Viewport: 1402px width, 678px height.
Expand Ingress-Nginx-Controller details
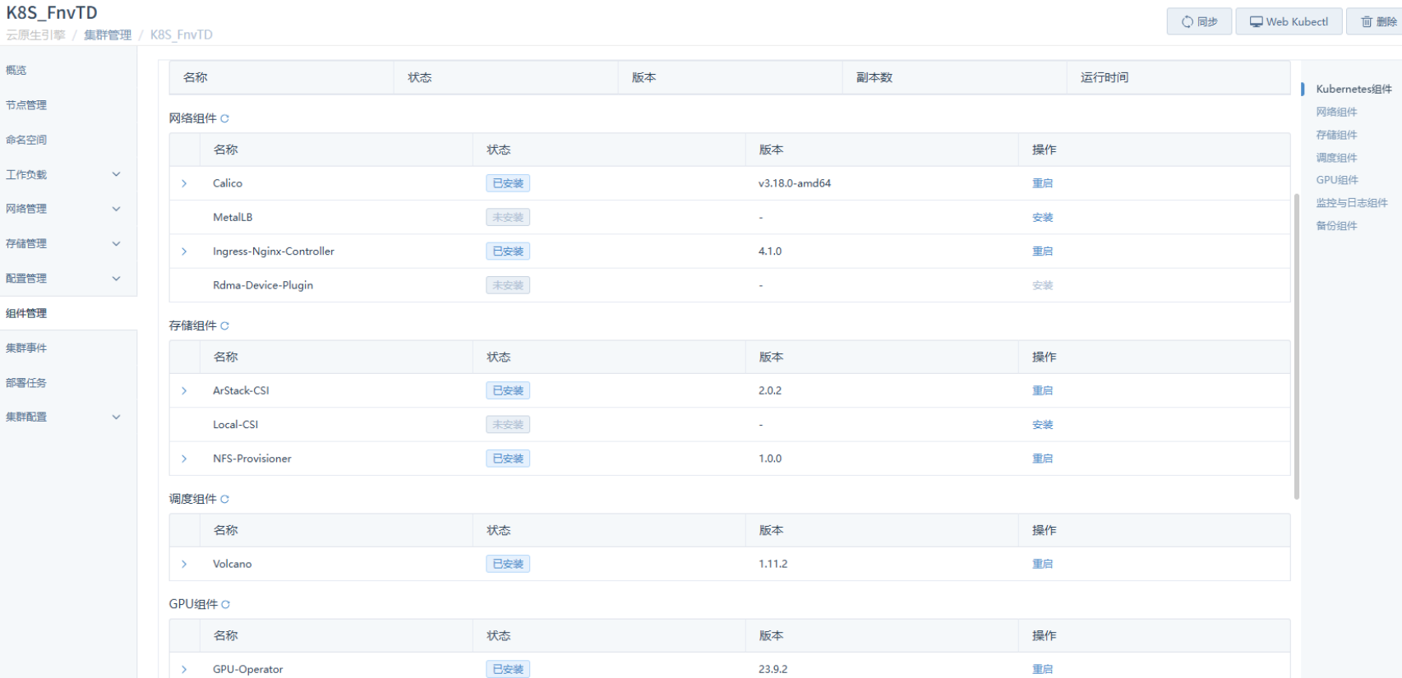[x=184, y=251]
